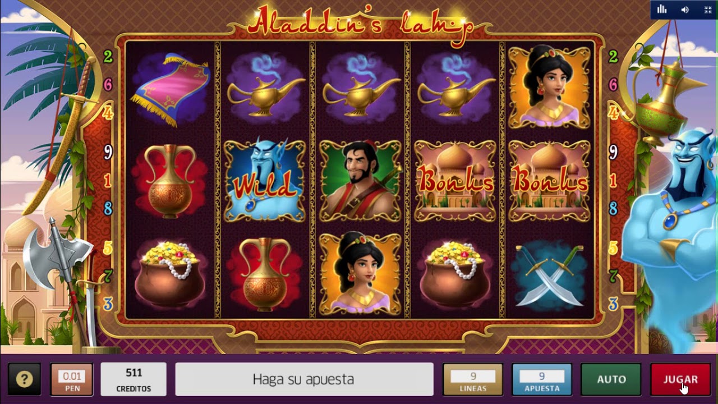
Task: Change number of LINEAS
Action: (x=473, y=379)
